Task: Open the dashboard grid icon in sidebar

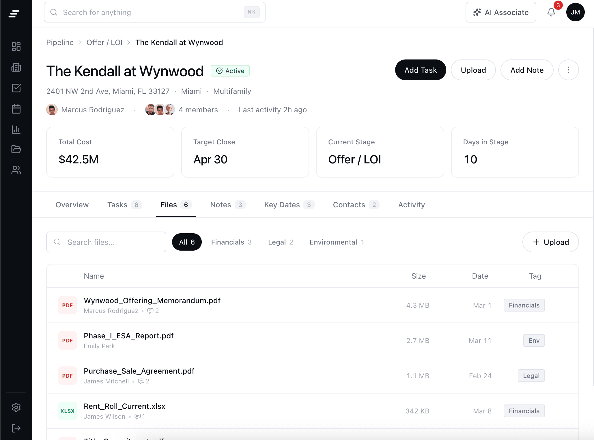Action: (x=16, y=46)
